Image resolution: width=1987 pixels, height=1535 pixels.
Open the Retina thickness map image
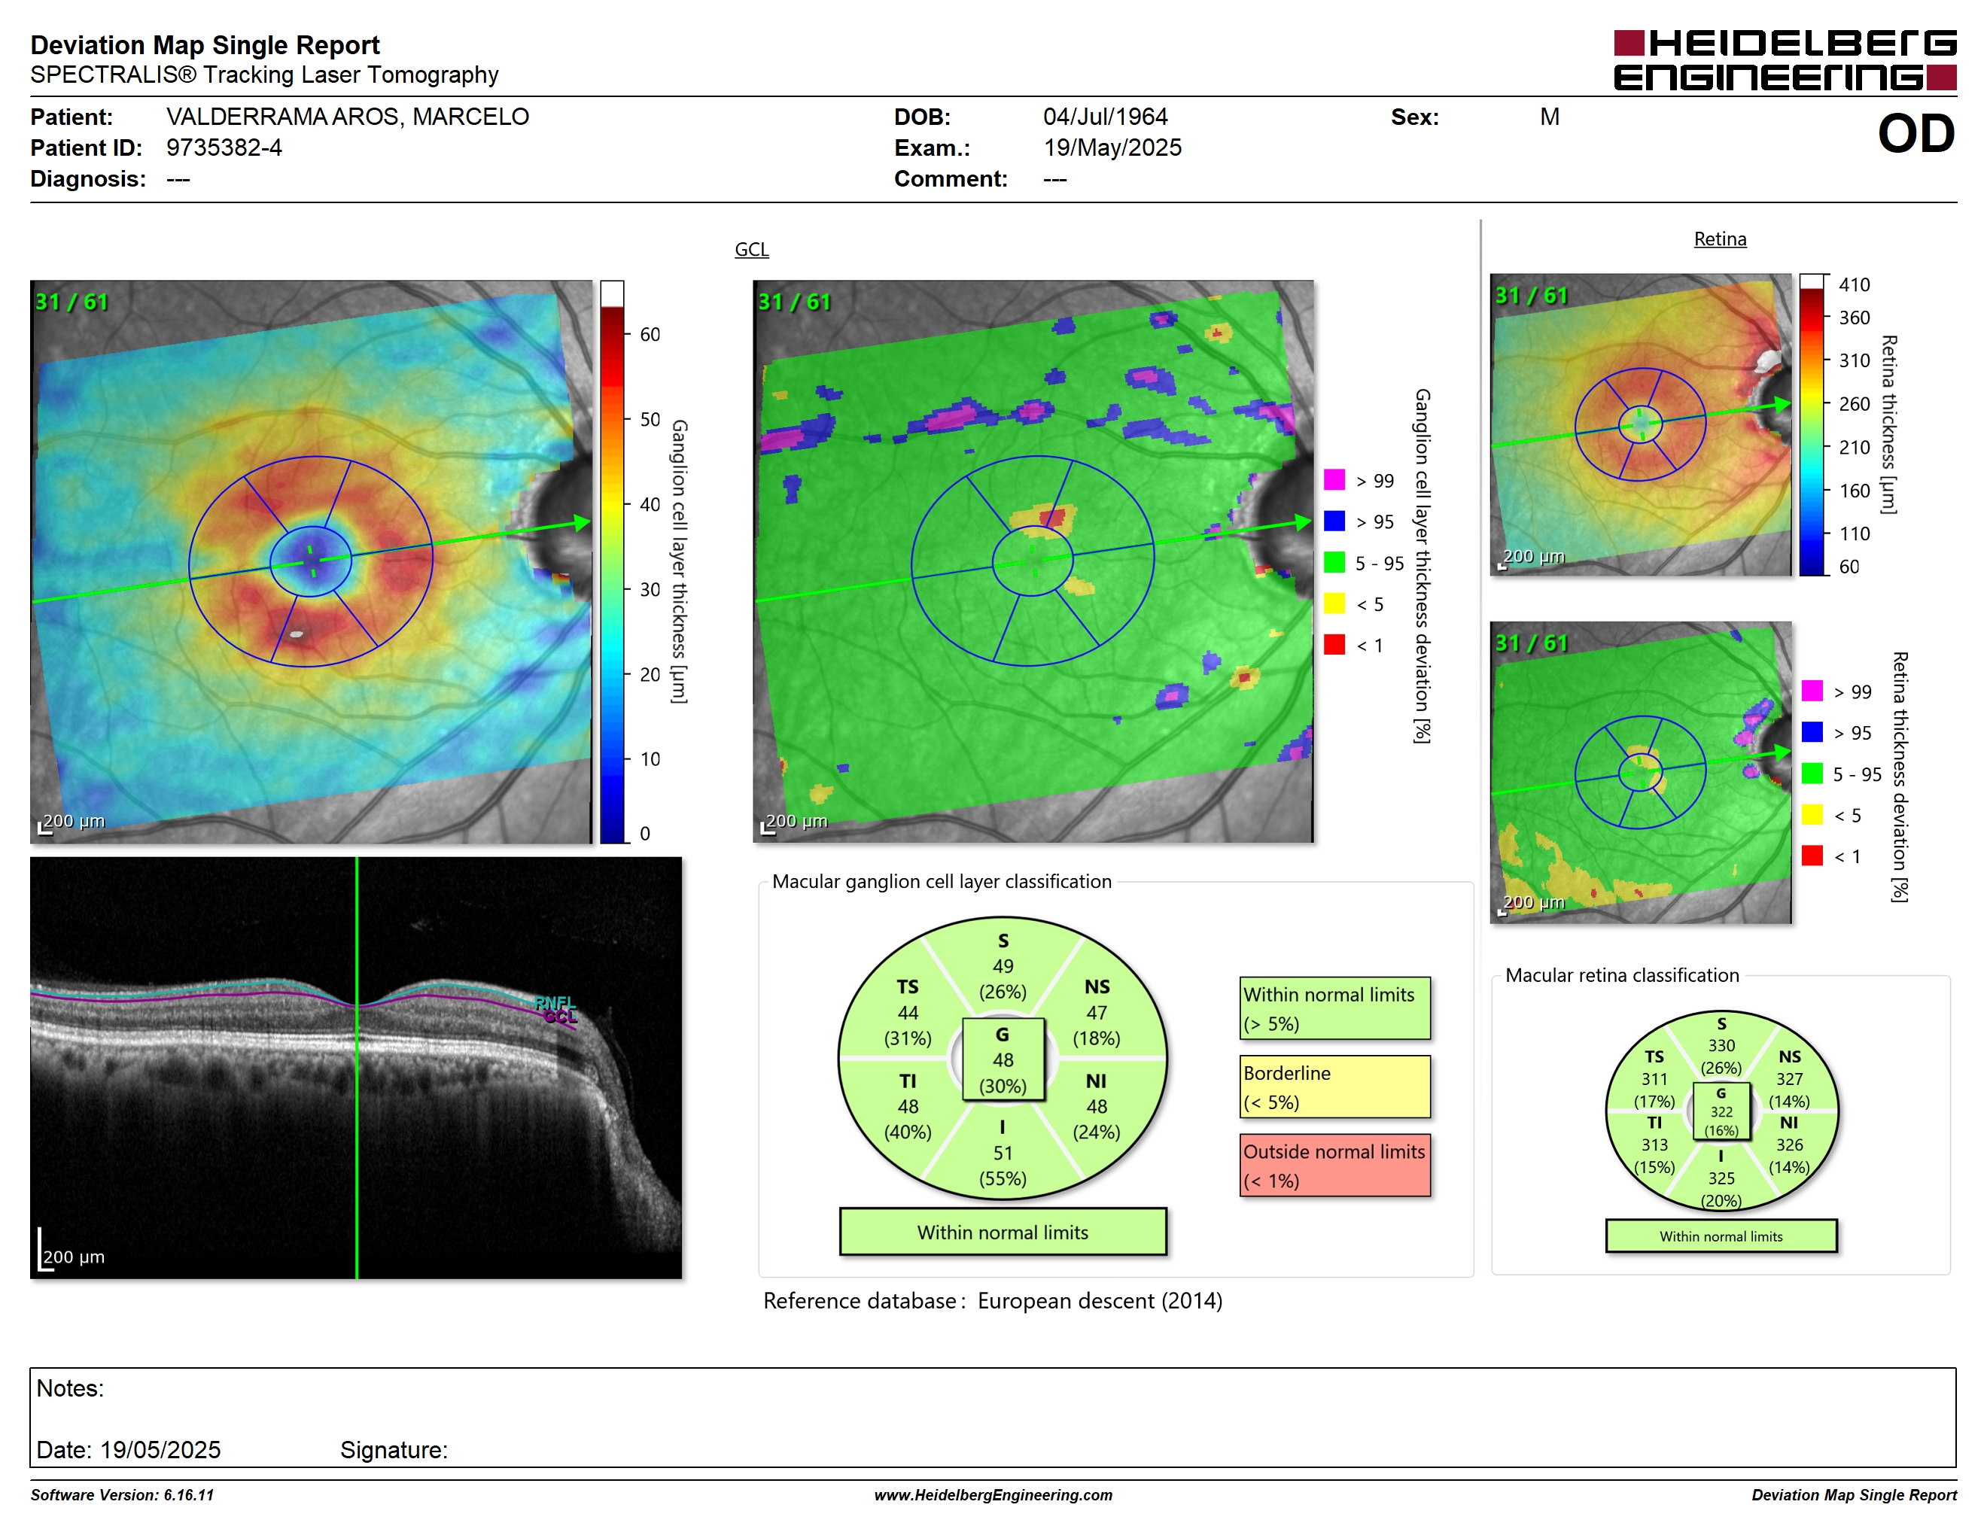click(x=1640, y=424)
